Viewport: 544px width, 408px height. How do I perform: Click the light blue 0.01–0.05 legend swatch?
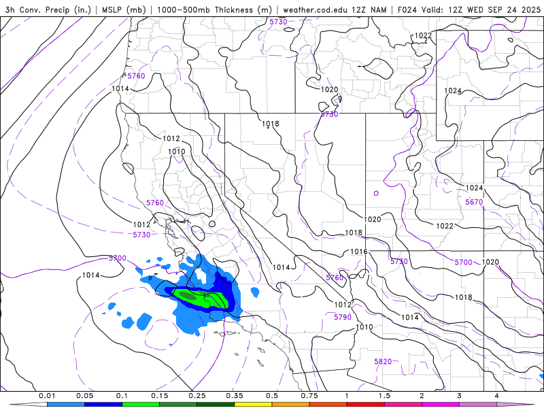click(x=66, y=405)
